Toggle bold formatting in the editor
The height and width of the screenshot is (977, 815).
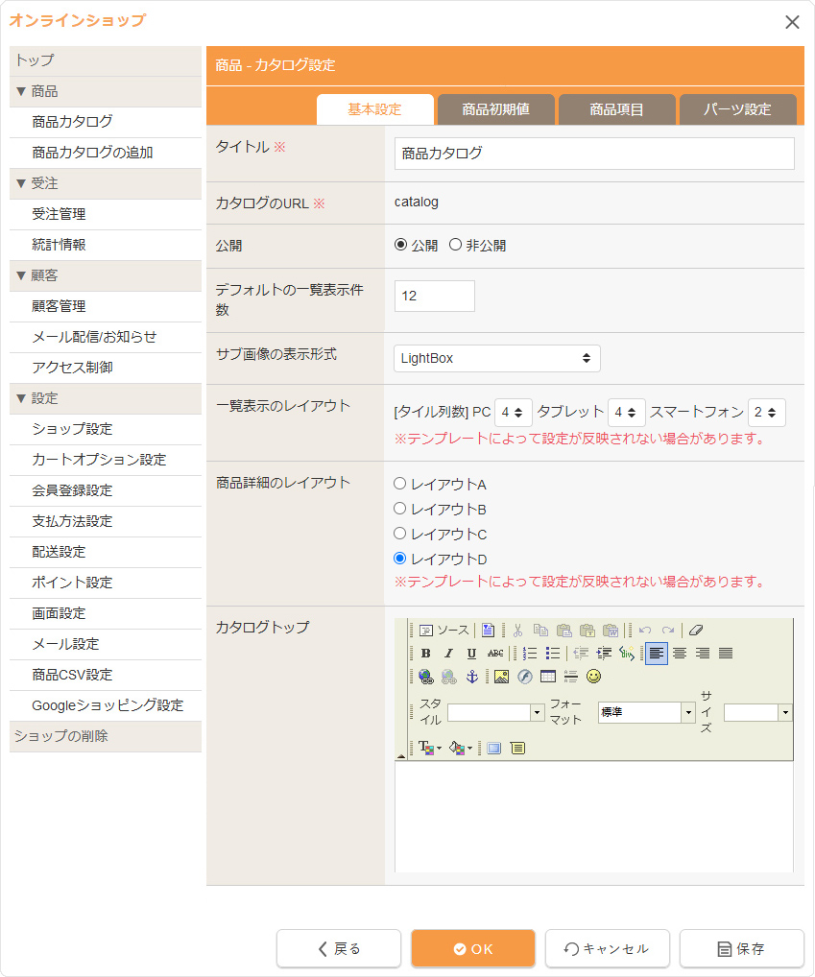(425, 654)
